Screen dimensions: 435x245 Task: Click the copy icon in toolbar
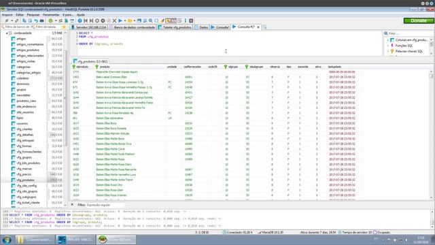coord(24,21)
